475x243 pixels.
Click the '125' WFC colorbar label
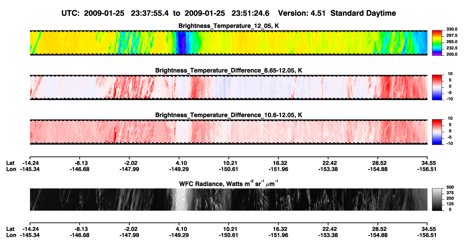click(x=450, y=204)
